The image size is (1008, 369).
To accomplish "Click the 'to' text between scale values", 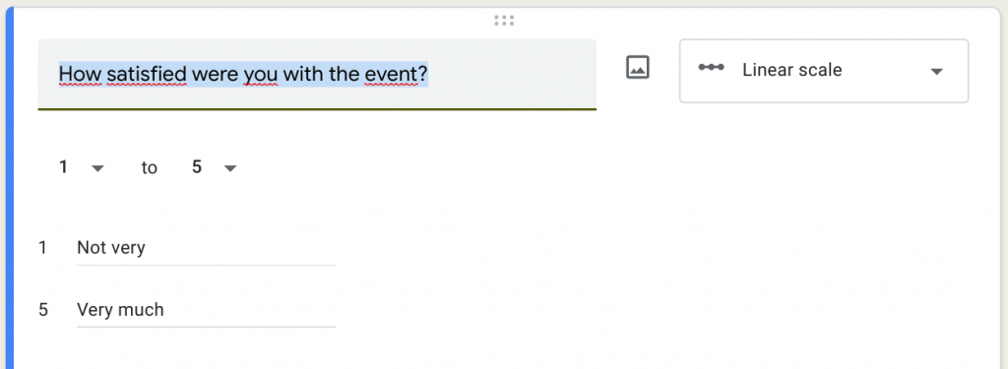I will click(150, 168).
